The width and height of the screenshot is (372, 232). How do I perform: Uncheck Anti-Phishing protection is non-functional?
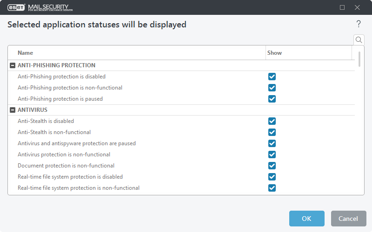272,88
